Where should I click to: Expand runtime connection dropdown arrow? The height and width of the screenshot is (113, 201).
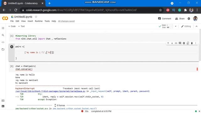(176, 26)
